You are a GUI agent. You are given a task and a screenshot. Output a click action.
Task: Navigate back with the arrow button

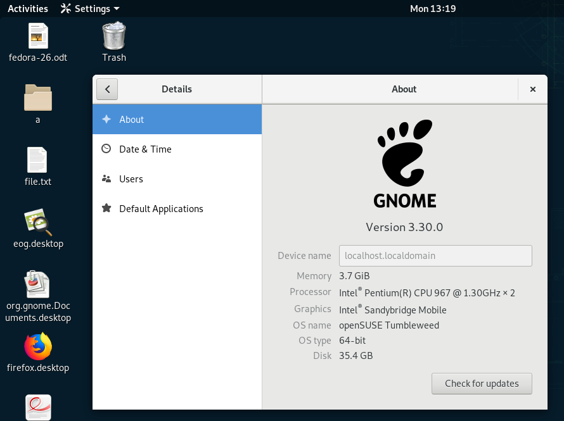[x=106, y=89]
